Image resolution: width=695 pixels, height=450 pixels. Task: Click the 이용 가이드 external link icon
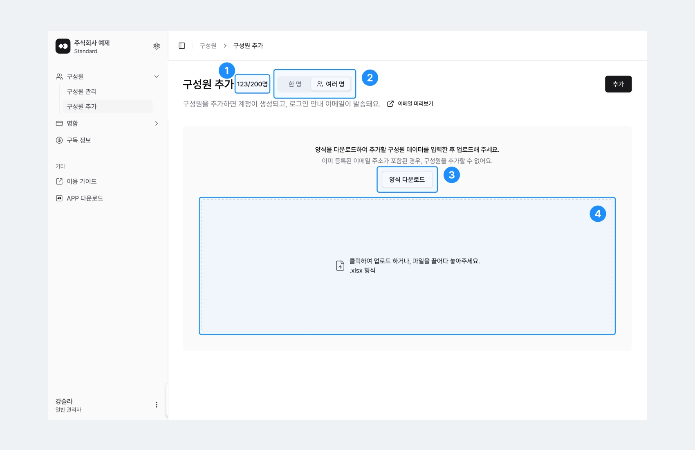[x=59, y=181]
